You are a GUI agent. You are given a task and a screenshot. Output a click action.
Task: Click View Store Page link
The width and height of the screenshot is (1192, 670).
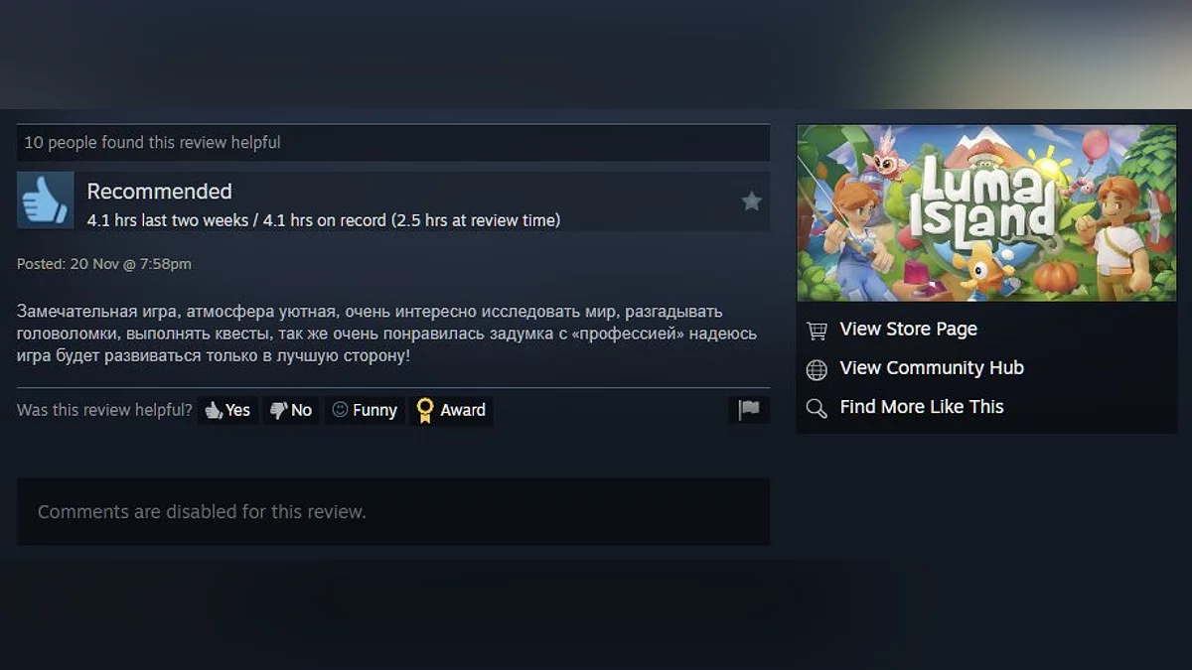(908, 329)
